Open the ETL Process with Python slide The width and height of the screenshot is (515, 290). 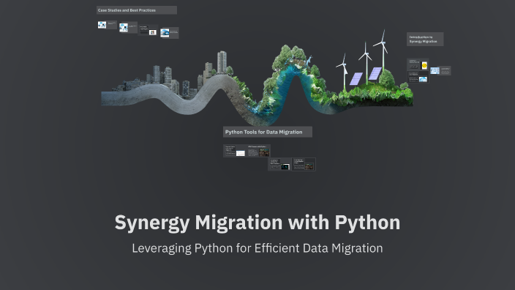(x=258, y=151)
